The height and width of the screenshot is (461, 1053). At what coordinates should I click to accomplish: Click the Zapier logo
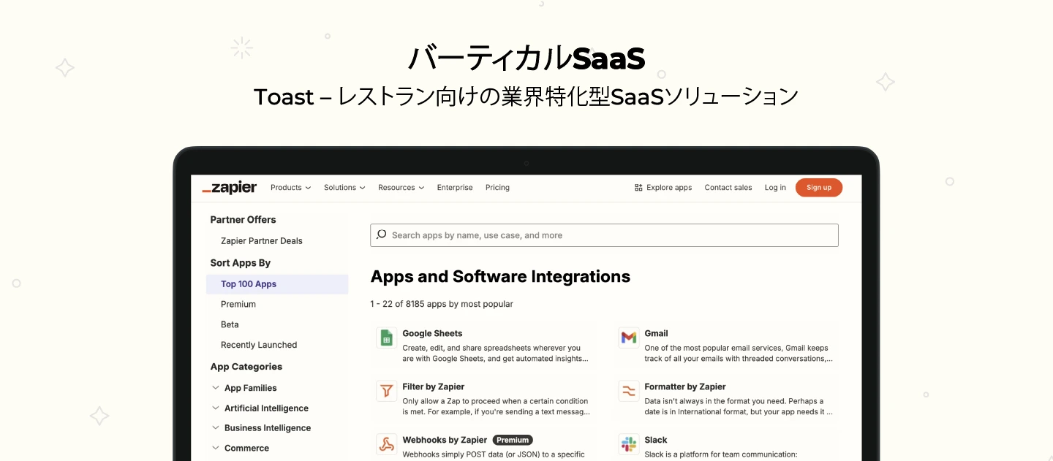(x=229, y=187)
